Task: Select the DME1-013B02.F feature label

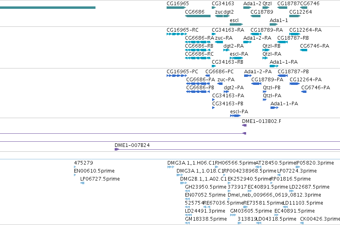Action: coord(262,121)
